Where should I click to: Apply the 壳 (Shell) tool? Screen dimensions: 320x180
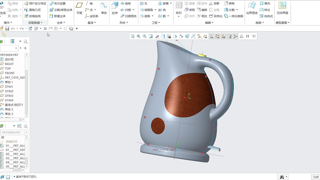click(x=162, y=10)
